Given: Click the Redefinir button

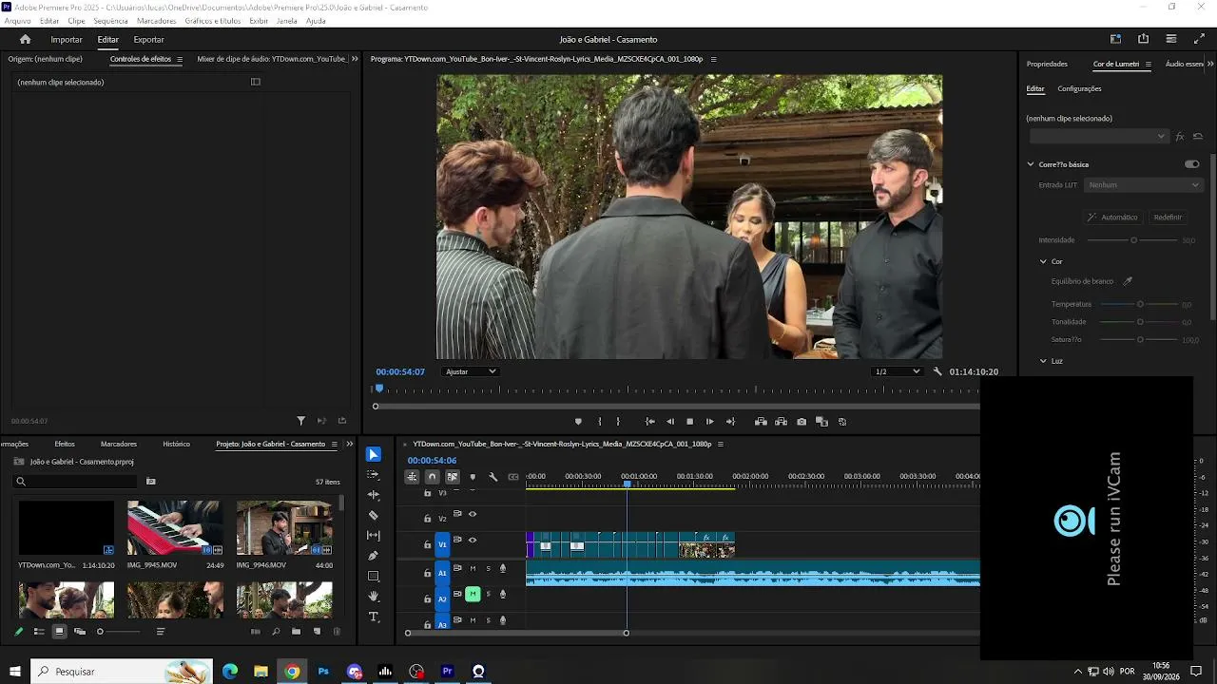Looking at the screenshot, I should [x=1168, y=217].
